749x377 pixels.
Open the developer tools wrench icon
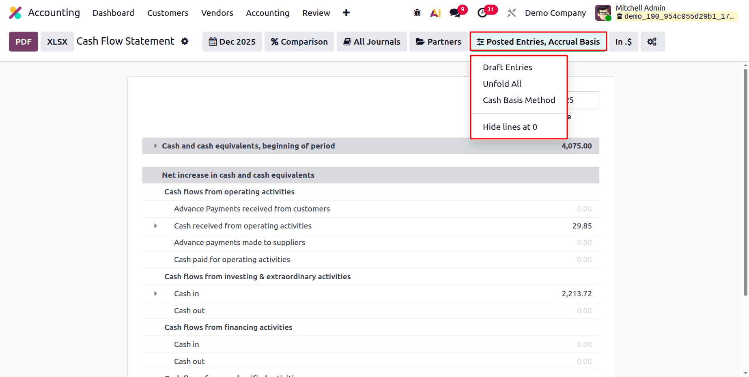point(511,13)
